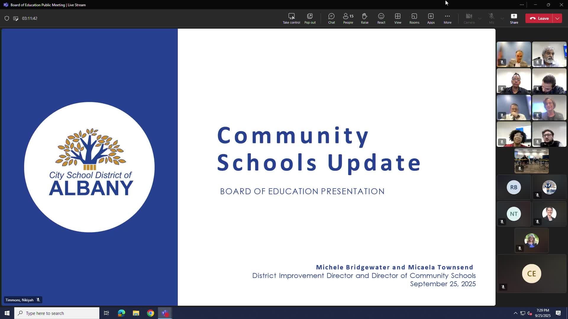Expand the Leave options dropdown arrow

tap(557, 18)
